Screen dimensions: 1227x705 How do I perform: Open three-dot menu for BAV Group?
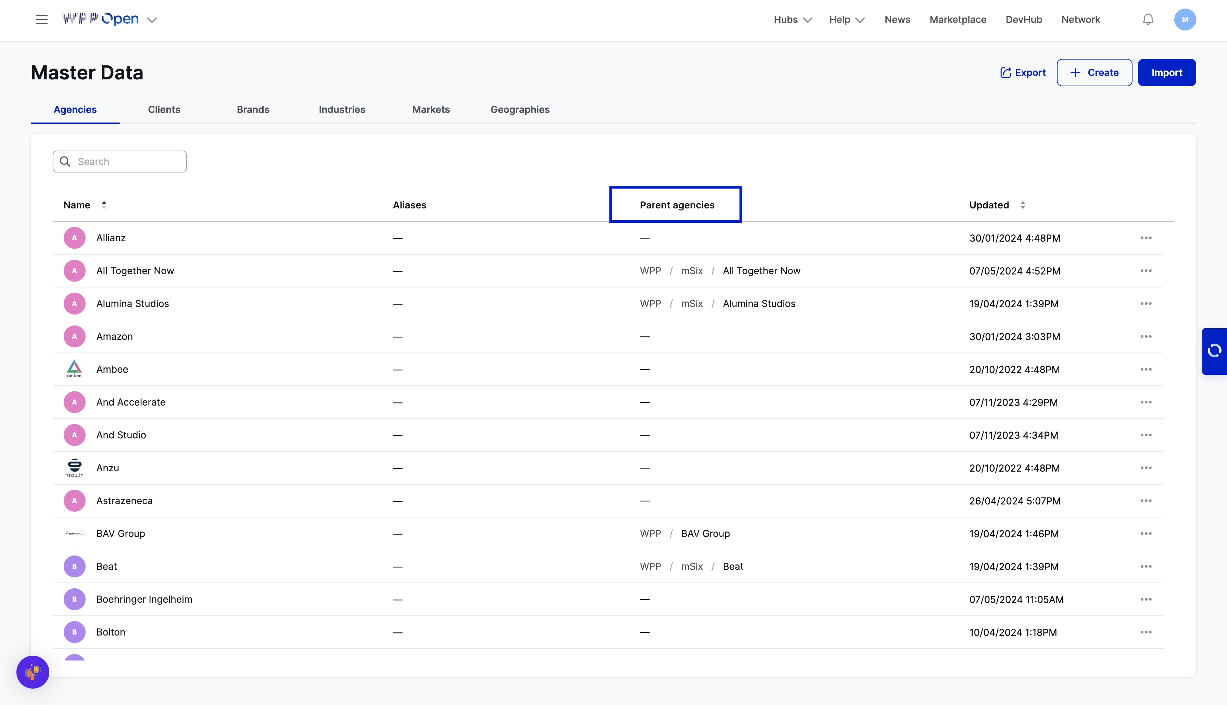pyautogui.click(x=1146, y=534)
